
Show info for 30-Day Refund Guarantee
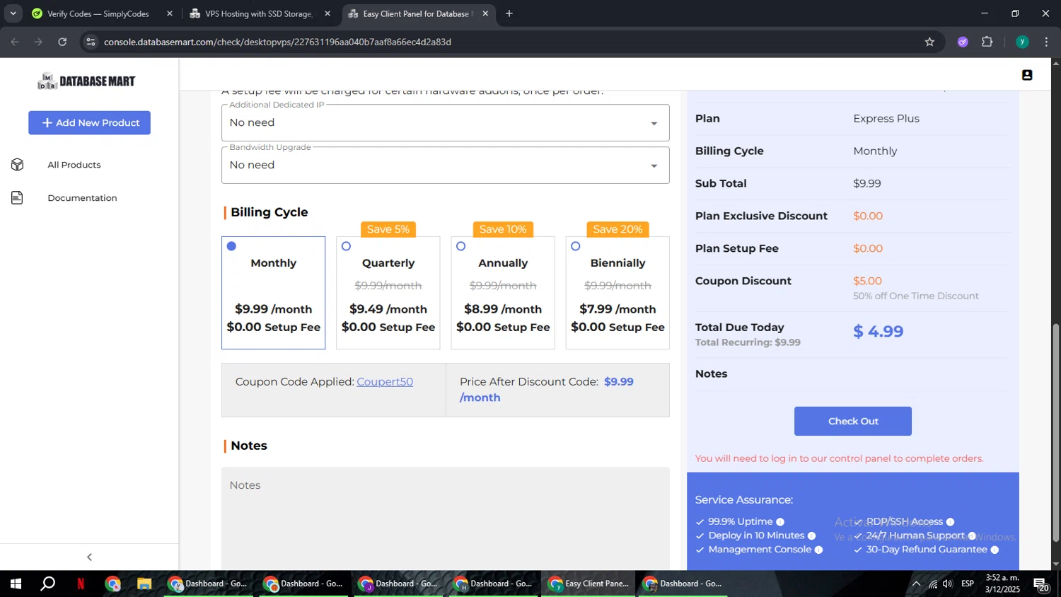(x=995, y=550)
